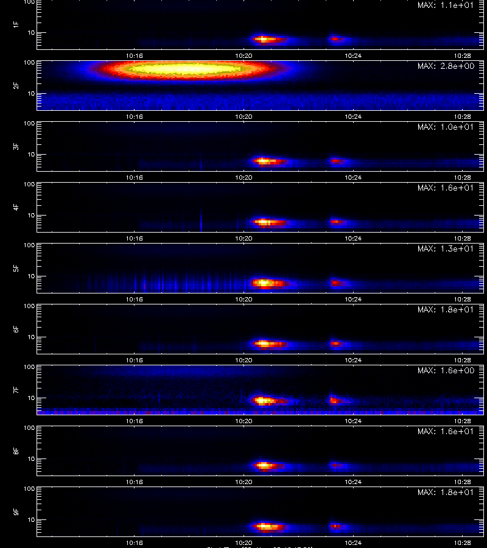Click the '10' y-axis label of panel 7F
487x548 pixels.
coord(31,398)
